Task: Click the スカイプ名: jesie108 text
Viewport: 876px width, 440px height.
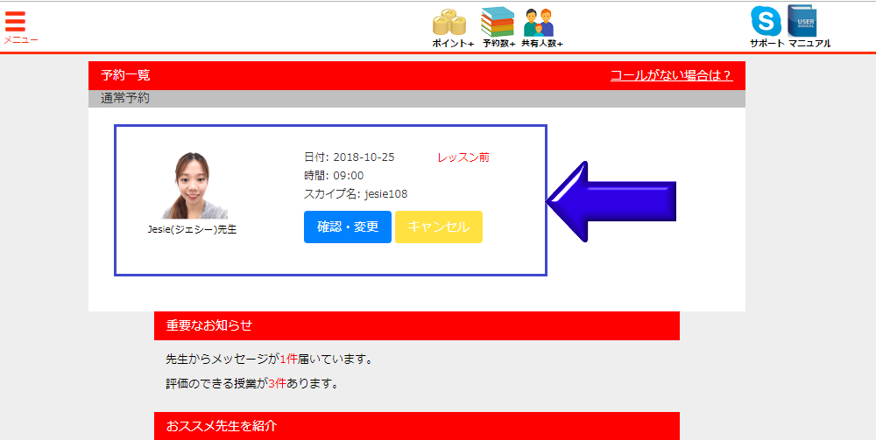Action: 356,194
